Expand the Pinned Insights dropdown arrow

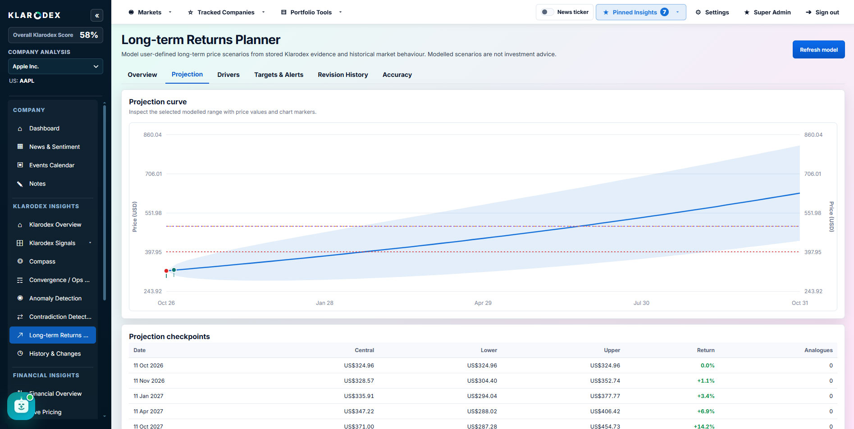[x=677, y=12]
